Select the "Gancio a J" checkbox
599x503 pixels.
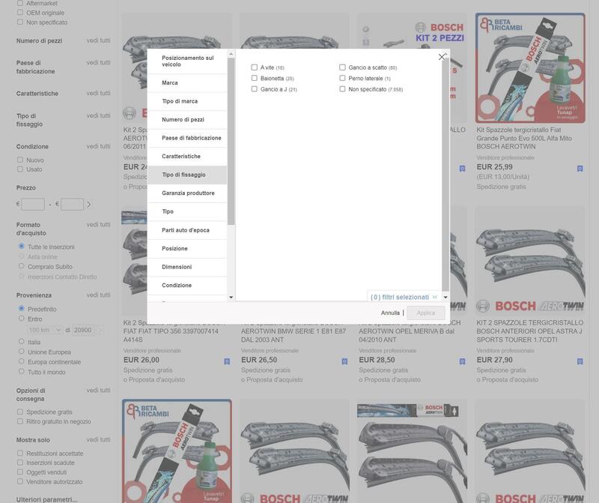[x=255, y=89]
